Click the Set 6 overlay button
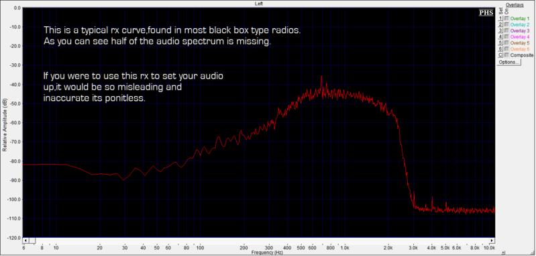The image size is (536, 256). pos(500,49)
